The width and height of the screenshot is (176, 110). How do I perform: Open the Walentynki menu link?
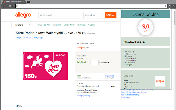(57, 25)
